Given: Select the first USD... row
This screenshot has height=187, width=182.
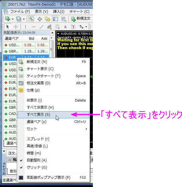Looking at the screenshot, I should point(26,45).
